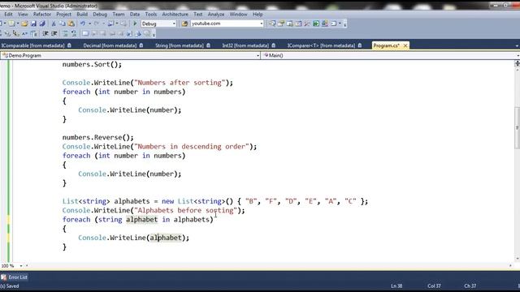Comment out the selected lines icon

tap(65, 33)
